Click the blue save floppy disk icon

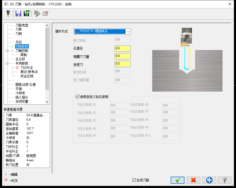(18, 14)
